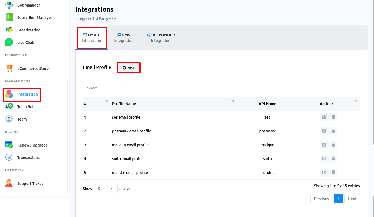Image resolution: width=374 pixels, height=217 pixels.
Task: Delete the mailgun email profile
Action: click(333, 145)
